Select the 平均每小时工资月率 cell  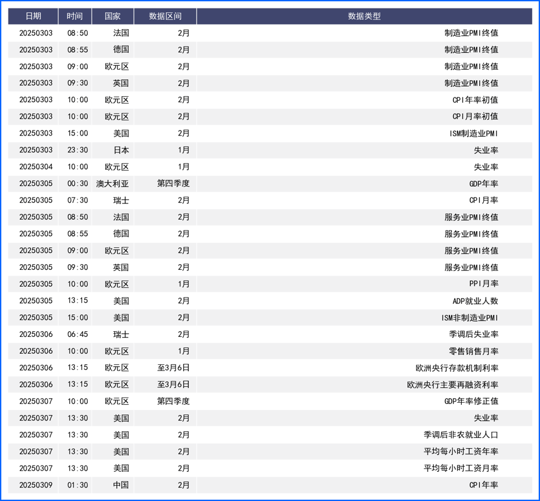pos(461,468)
